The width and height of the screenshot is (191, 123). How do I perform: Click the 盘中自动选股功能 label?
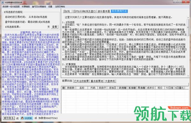click(16, 22)
